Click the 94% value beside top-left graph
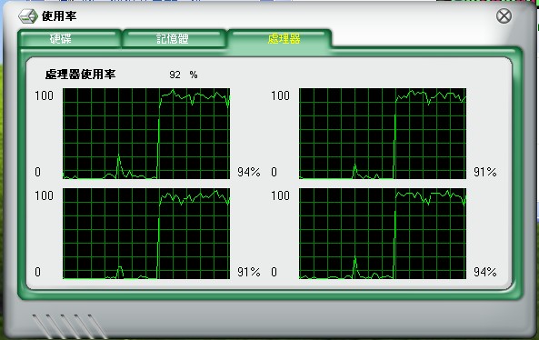539x340 pixels. click(x=248, y=172)
